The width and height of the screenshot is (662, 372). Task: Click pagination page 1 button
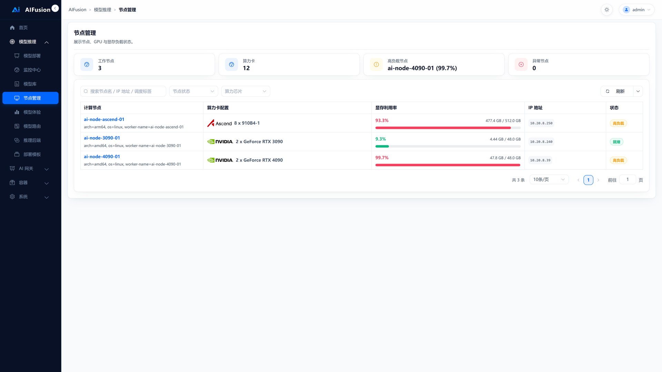pyautogui.click(x=588, y=180)
